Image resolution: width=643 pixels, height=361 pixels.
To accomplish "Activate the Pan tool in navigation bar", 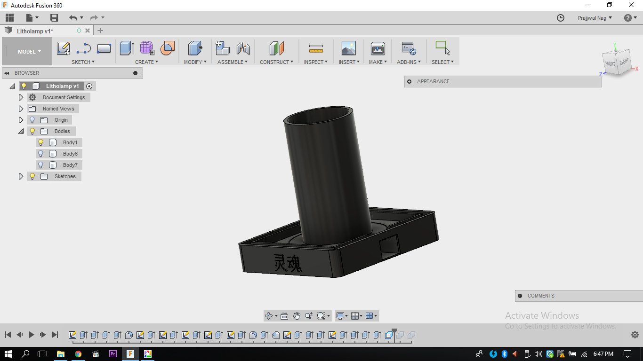I will [x=297, y=315].
